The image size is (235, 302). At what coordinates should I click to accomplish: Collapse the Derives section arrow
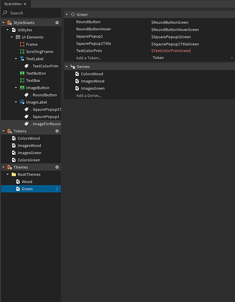point(67,66)
